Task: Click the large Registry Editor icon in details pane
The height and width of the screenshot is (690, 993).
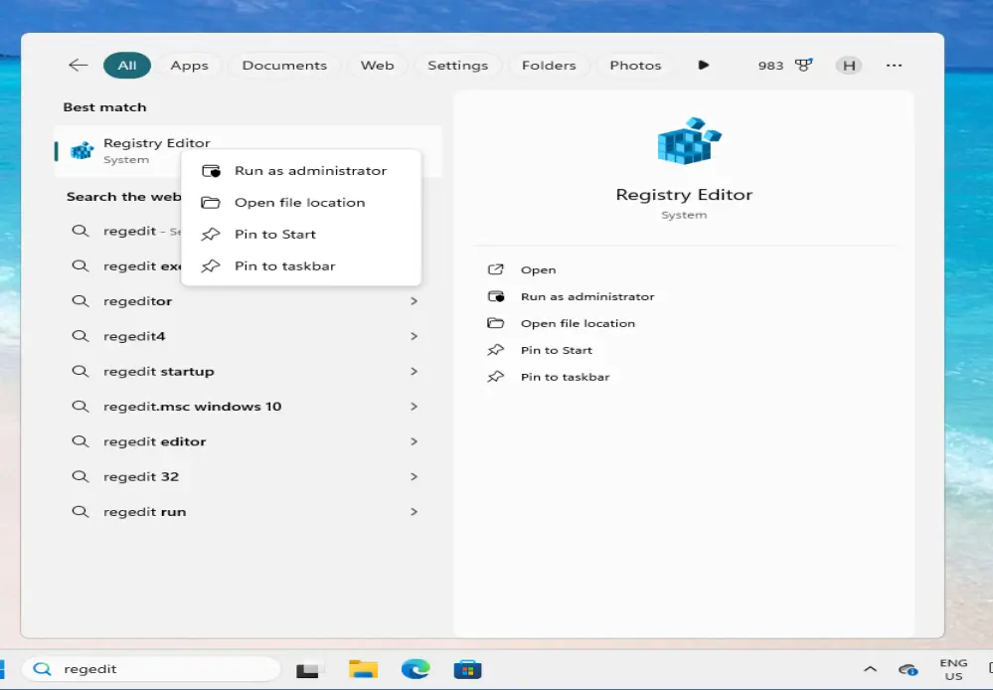Action: click(x=690, y=141)
